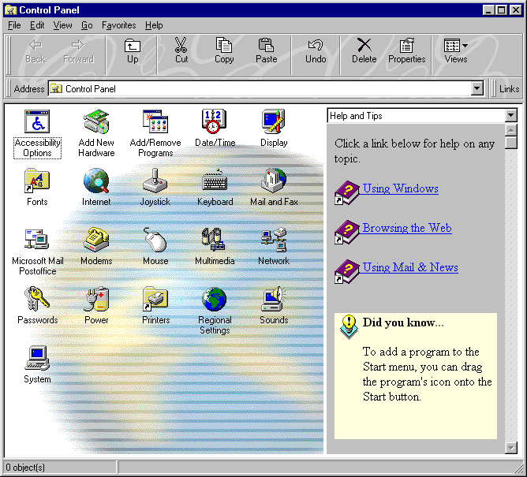Screen dimensions: 527x477
Task: Click the Links toolbar label
Action: [509, 89]
